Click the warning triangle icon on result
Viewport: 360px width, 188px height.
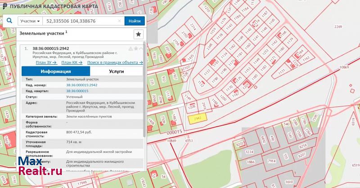(x=130, y=48)
